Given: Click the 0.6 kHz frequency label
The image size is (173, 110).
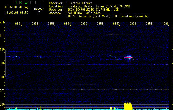Looking at the screenshot, I should [2, 105].
